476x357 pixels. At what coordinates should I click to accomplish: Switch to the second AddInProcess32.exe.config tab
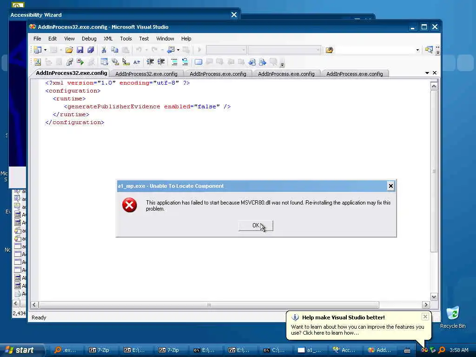pos(146,74)
